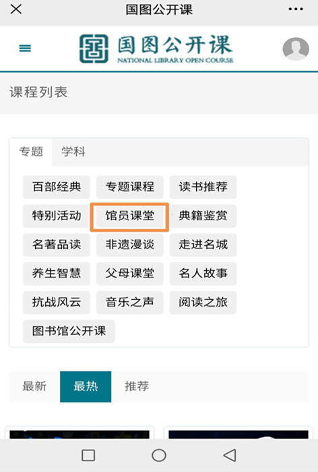Image resolution: width=318 pixels, height=472 pixels.
Task: Switch to the 学科 tab
Action: pyautogui.click(x=73, y=151)
